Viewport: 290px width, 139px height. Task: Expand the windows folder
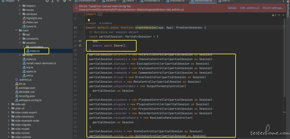pos(20,14)
